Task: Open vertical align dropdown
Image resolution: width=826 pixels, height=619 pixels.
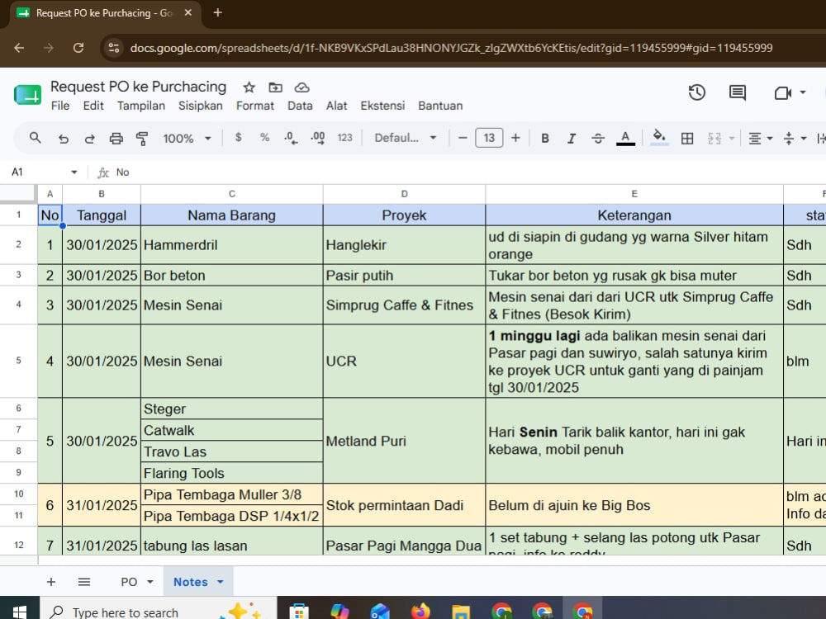Action: point(795,139)
